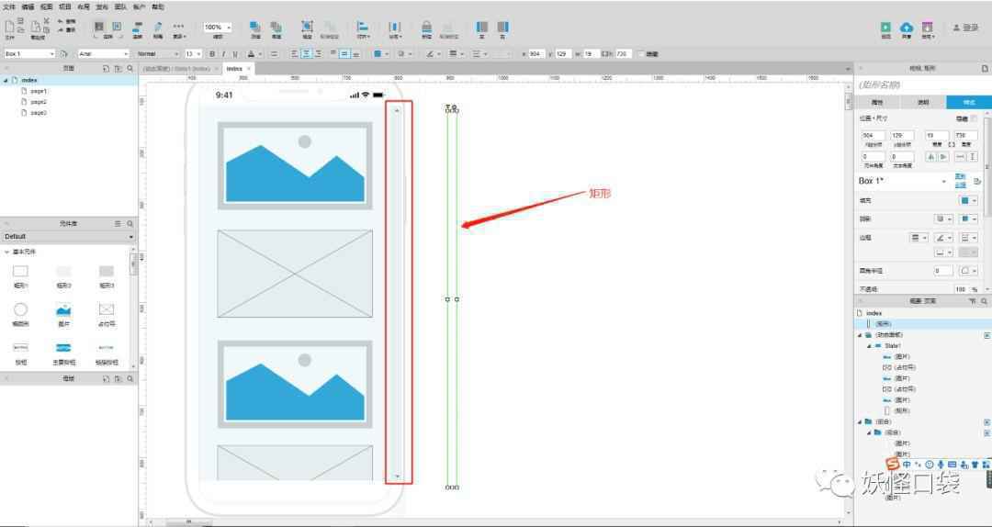The width and height of the screenshot is (992, 527).
Task: Open the text color picker in toolbar
Action: [x=254, y=54]
